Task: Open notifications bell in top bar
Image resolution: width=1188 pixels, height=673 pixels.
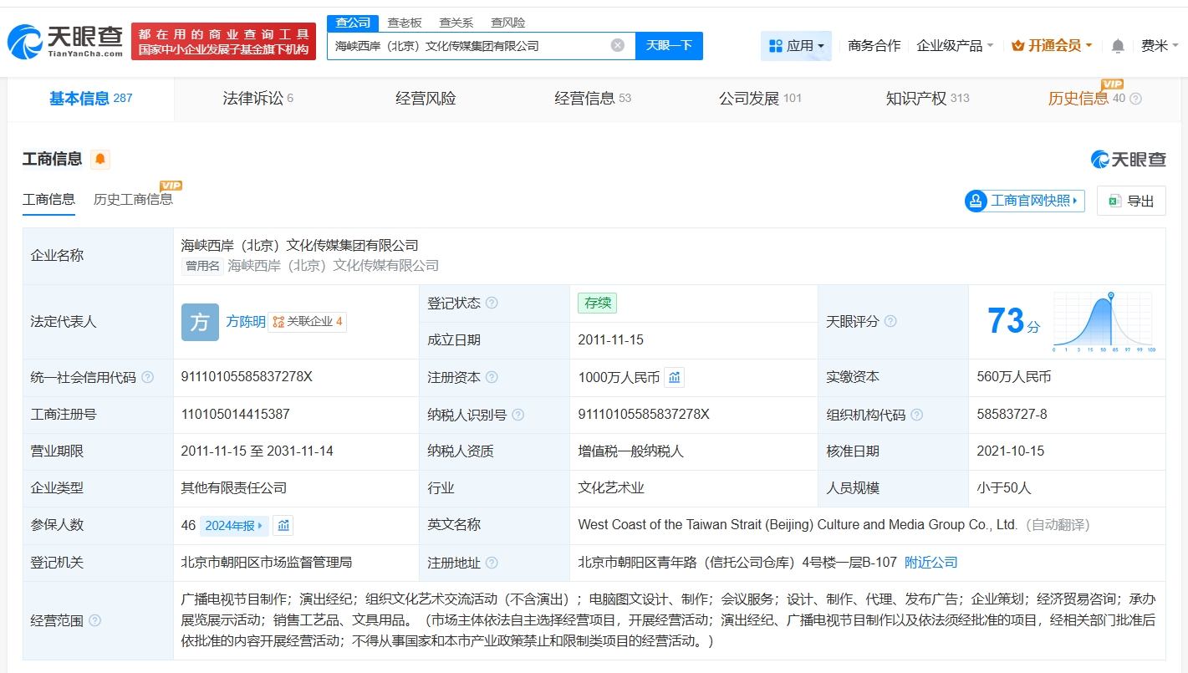Action: (x=1118, y=46)
